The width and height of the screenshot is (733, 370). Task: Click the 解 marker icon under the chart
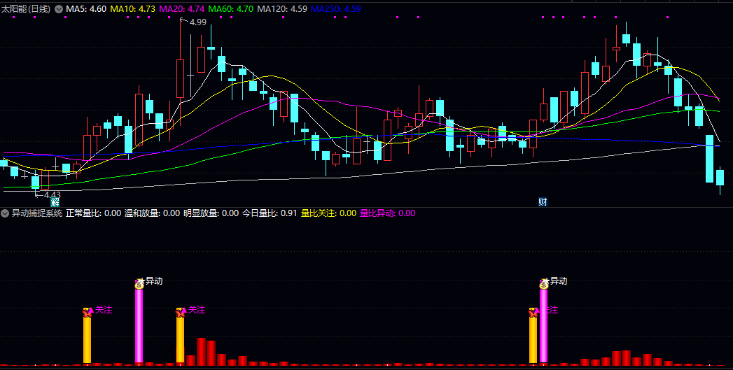click(x=55, y=202)
